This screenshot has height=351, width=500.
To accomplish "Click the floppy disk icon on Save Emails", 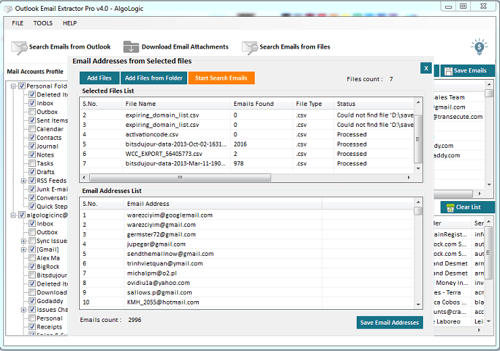I will [x=448, y=71].
